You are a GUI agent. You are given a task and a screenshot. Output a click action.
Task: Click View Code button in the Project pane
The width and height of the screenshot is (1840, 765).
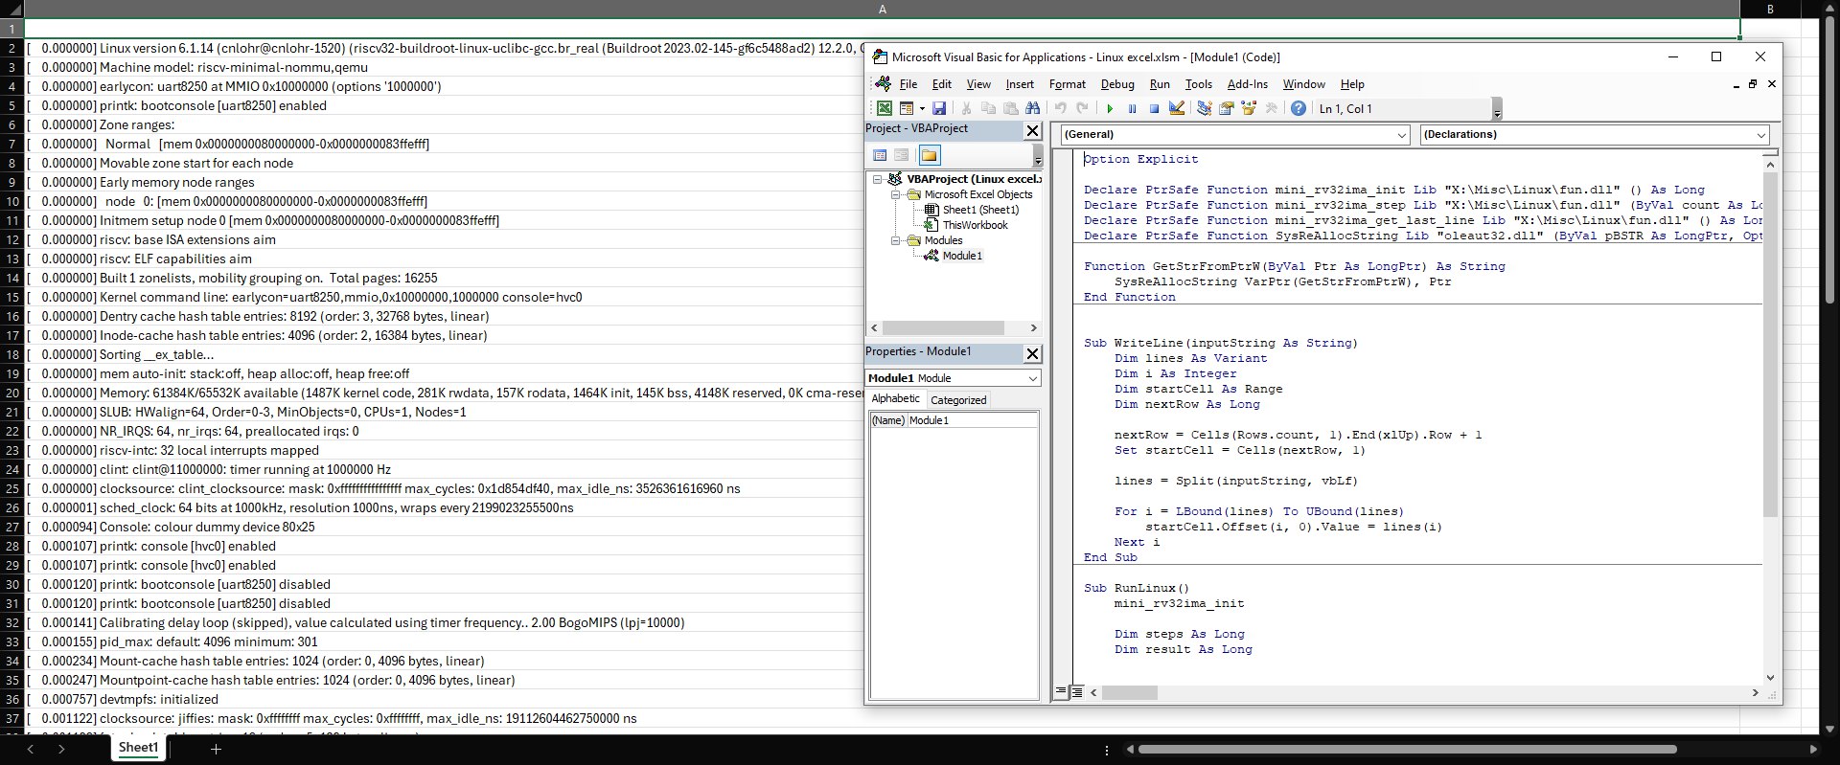click(x=880, y=155)
